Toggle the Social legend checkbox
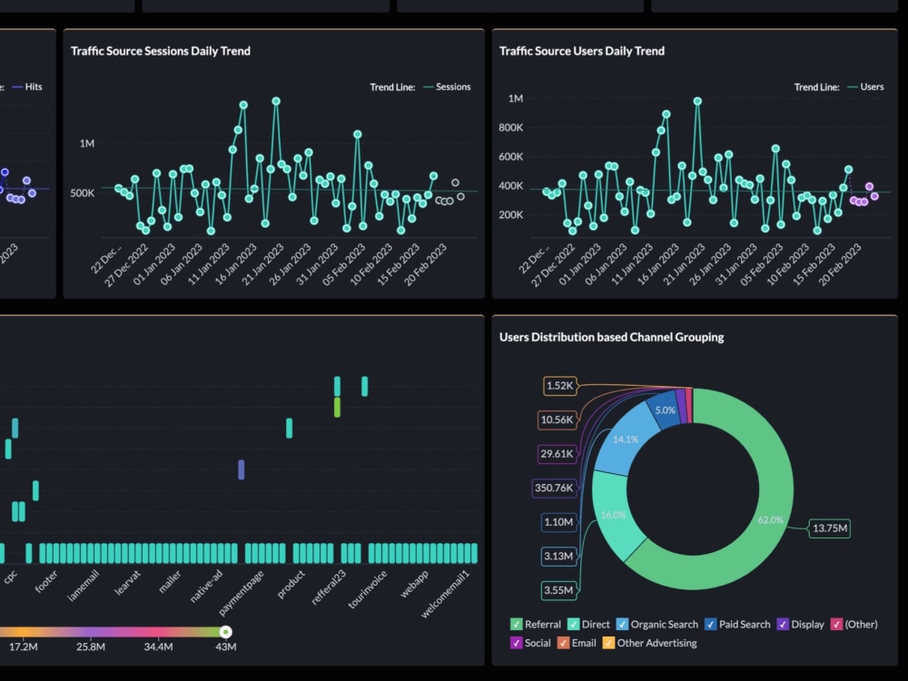The image size is (908, 681). pos(516,643)
